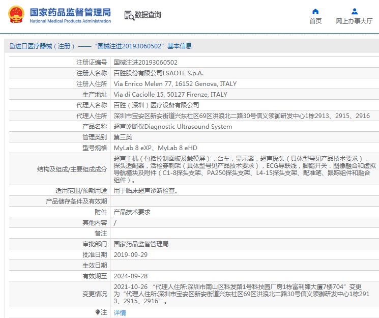Select the 型号规格 label
This screenshot has width=379, height=318.
(95, 148)
